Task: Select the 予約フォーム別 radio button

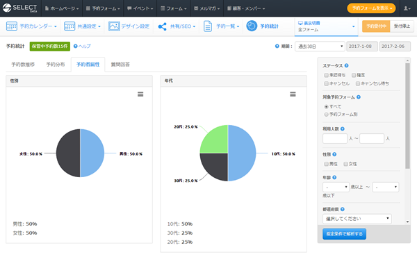Action: (x=326, y=115)
